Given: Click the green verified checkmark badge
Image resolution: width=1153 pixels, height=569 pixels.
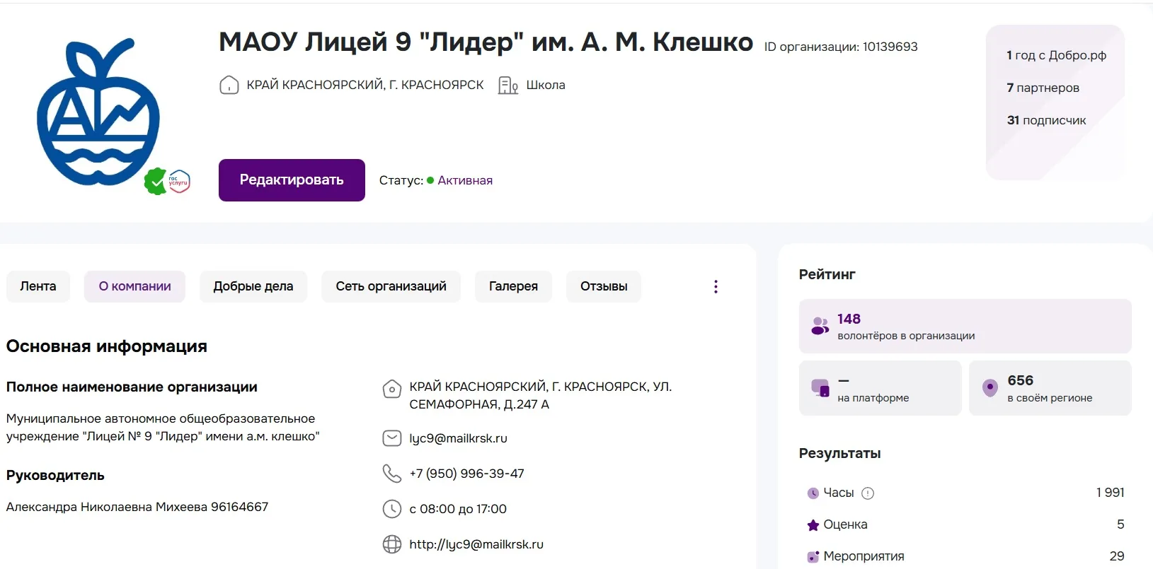Looking at the screenshot, I should 155,182.
